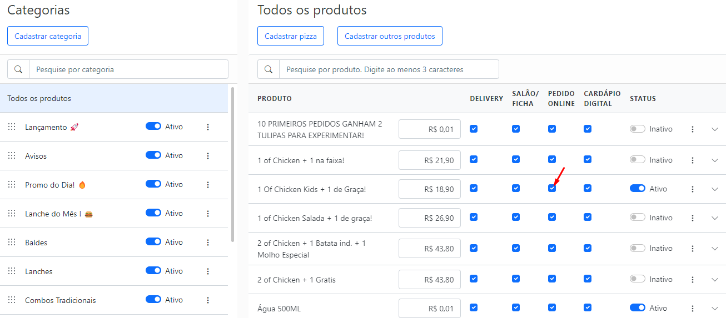Open options menu for Água 500ML product
Image resolution: width=726 pixels, height=318 pixels.
pyautogui.click(x=693, y=308)
